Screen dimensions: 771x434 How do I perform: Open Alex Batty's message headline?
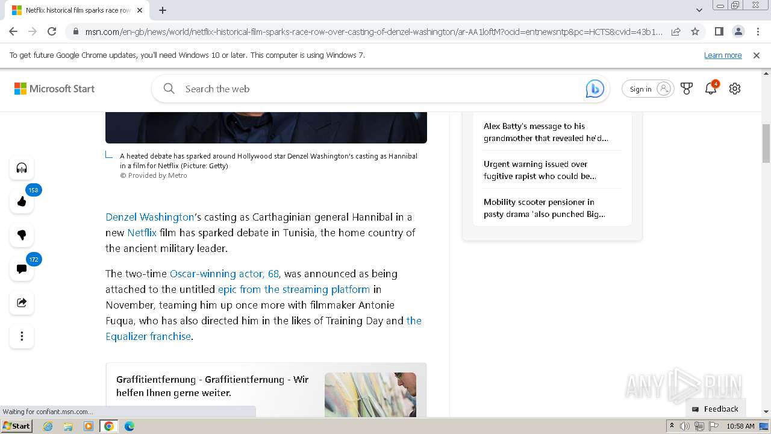coord(546,132)
